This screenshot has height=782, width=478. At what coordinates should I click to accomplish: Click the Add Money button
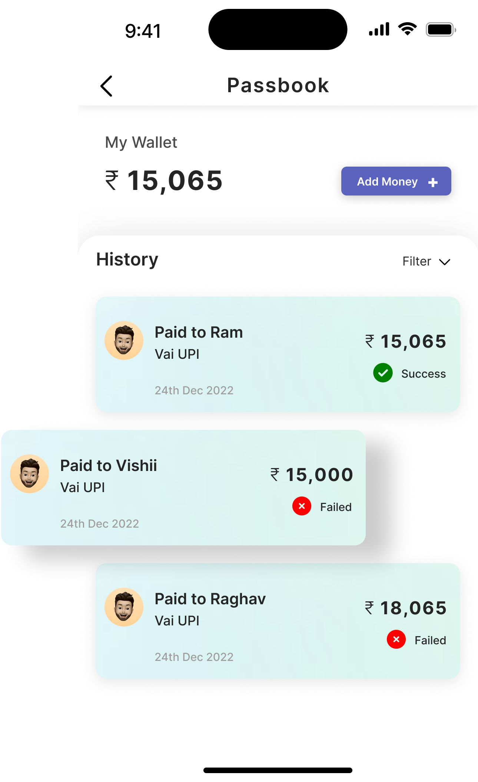tap(396, 181)
